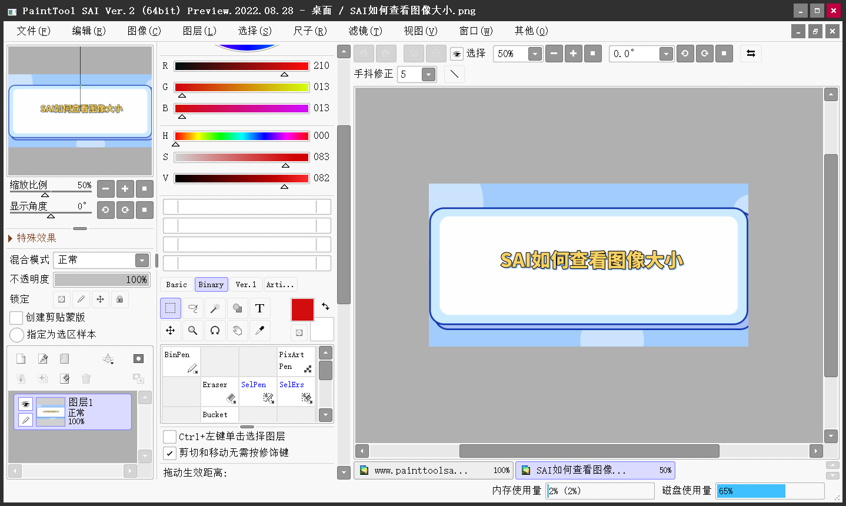Screen dimensions: 846x506
Task: Rotate canvas counterclockwise in top toolbar
Action: point(685,54)
